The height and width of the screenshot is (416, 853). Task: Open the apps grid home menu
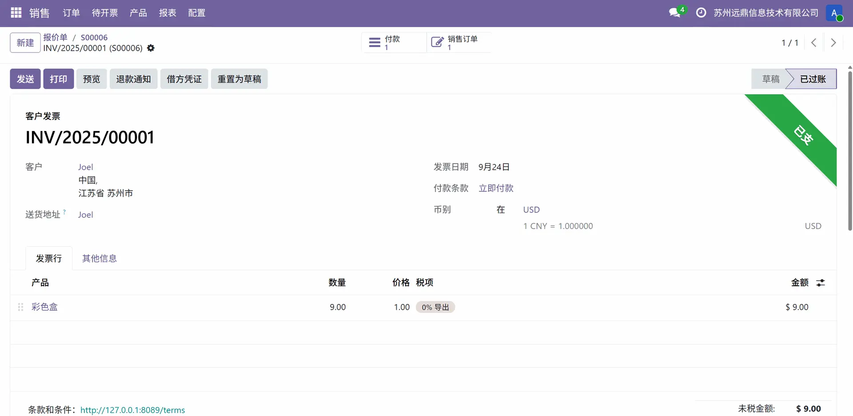[x=16, y=13]
